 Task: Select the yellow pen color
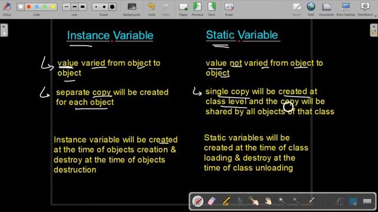(53, 6)
